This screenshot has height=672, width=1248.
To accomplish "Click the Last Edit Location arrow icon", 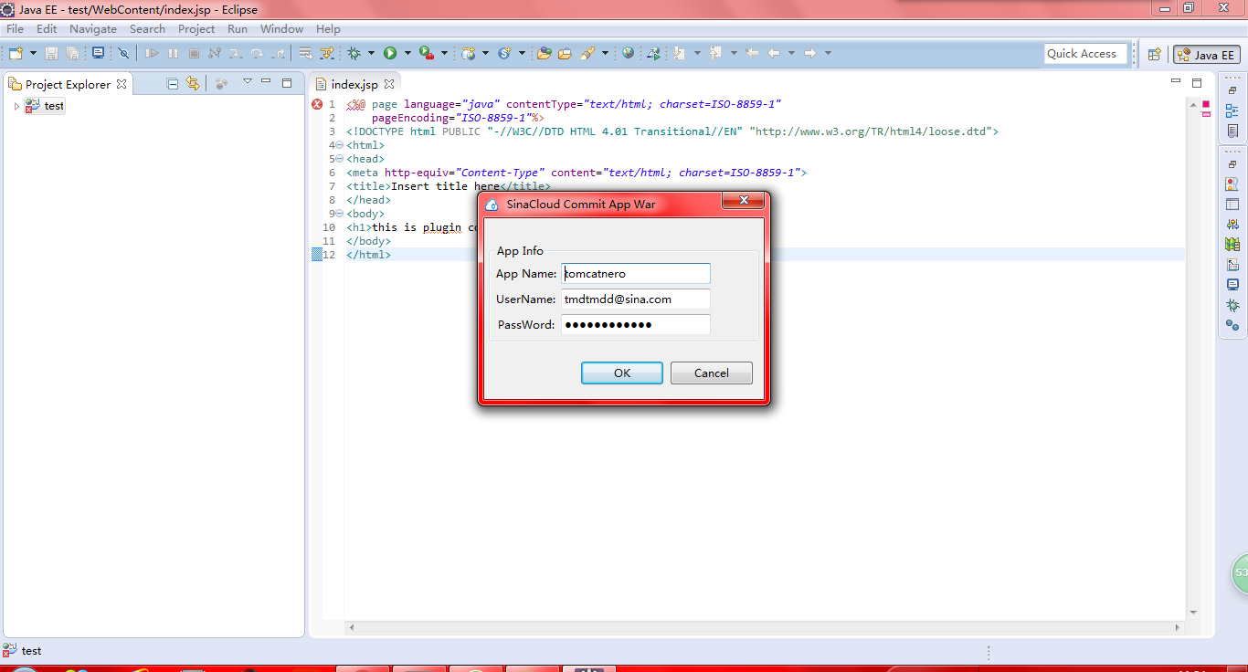I will click(752, 54).
